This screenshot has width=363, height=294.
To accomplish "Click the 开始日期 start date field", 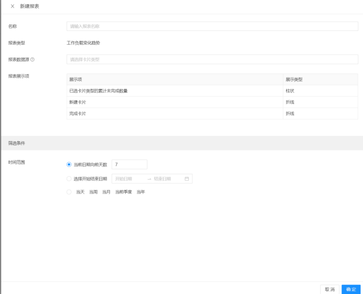I will [x=129, y=179].
